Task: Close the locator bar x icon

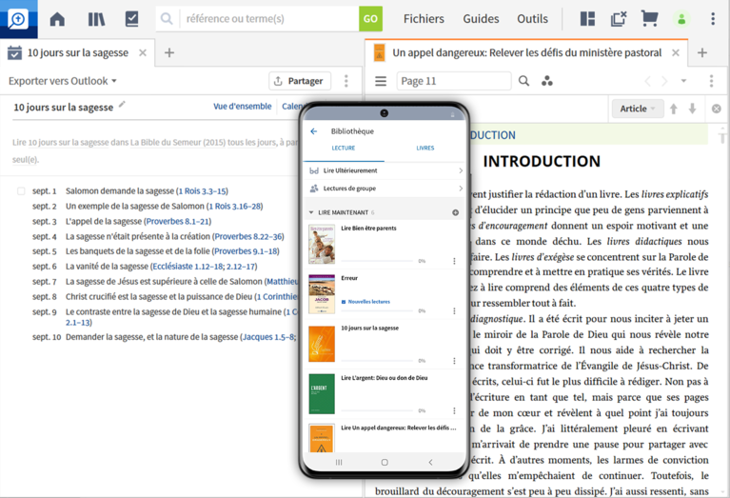Action: pyautogui.click(x=717, y=109)
